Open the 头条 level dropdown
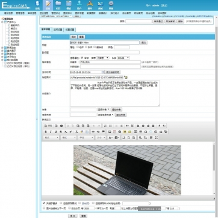 (123, 58)
